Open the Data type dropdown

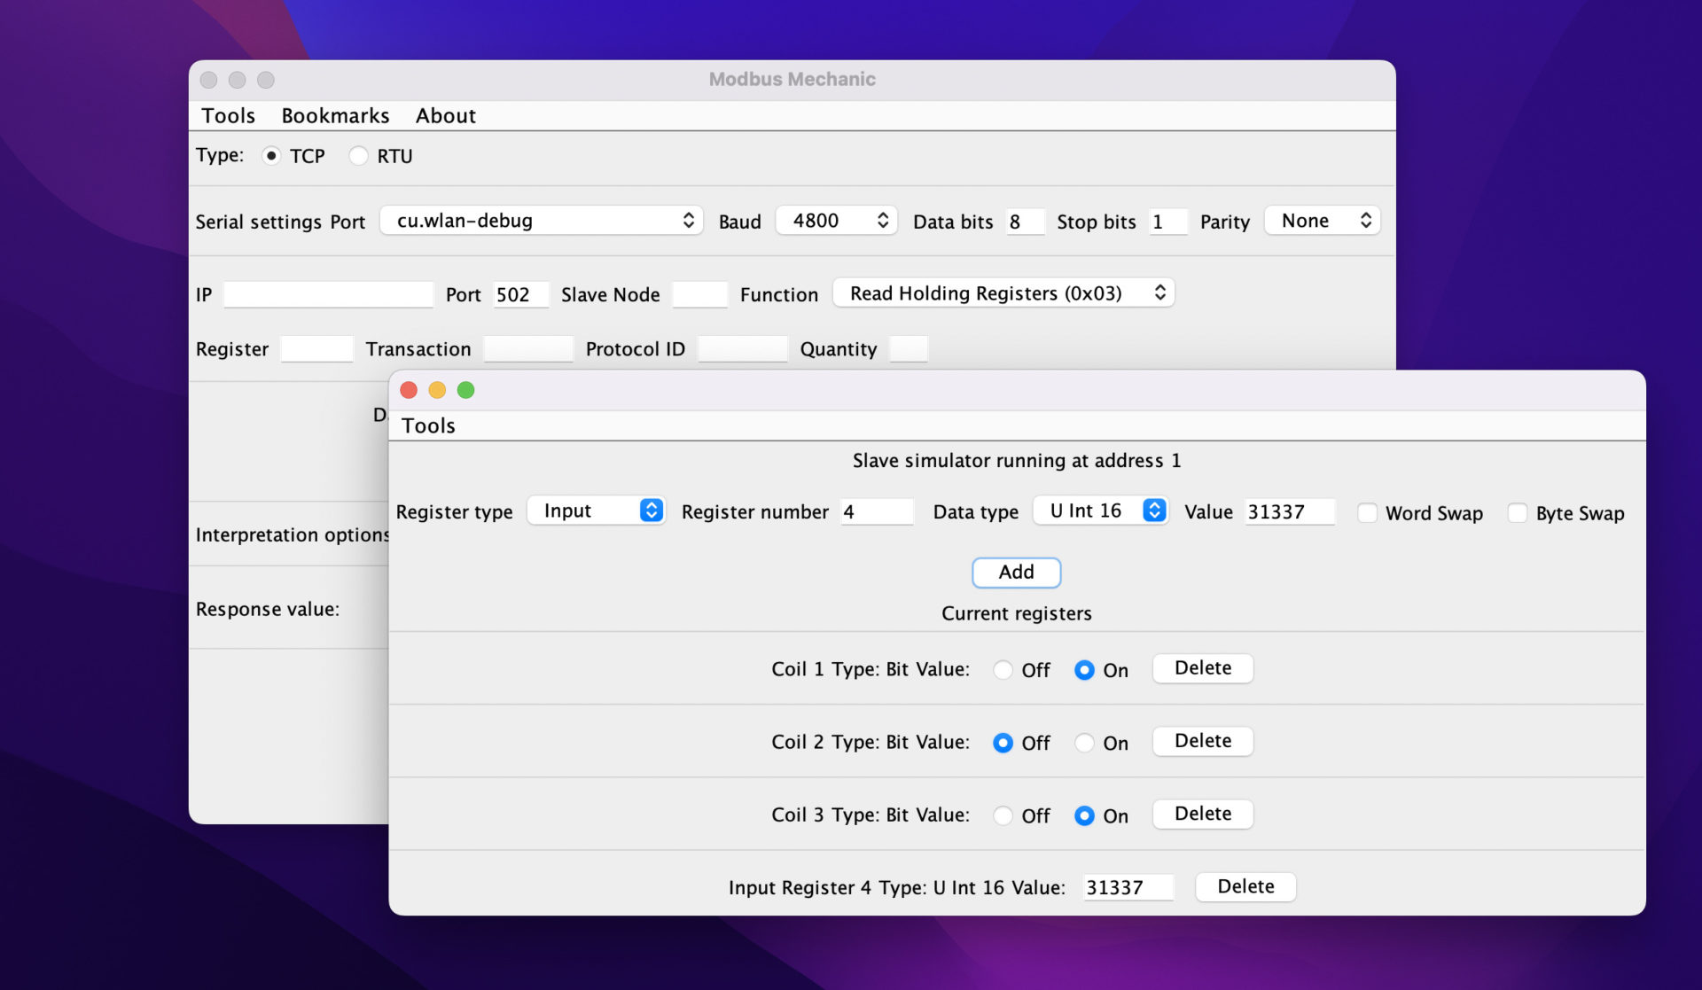point(1100,511)
